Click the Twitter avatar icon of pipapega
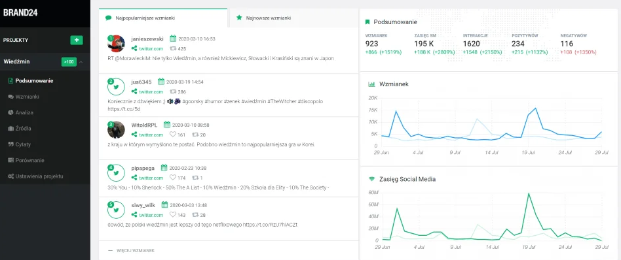 pyautogui.click(x=117, y=172)
